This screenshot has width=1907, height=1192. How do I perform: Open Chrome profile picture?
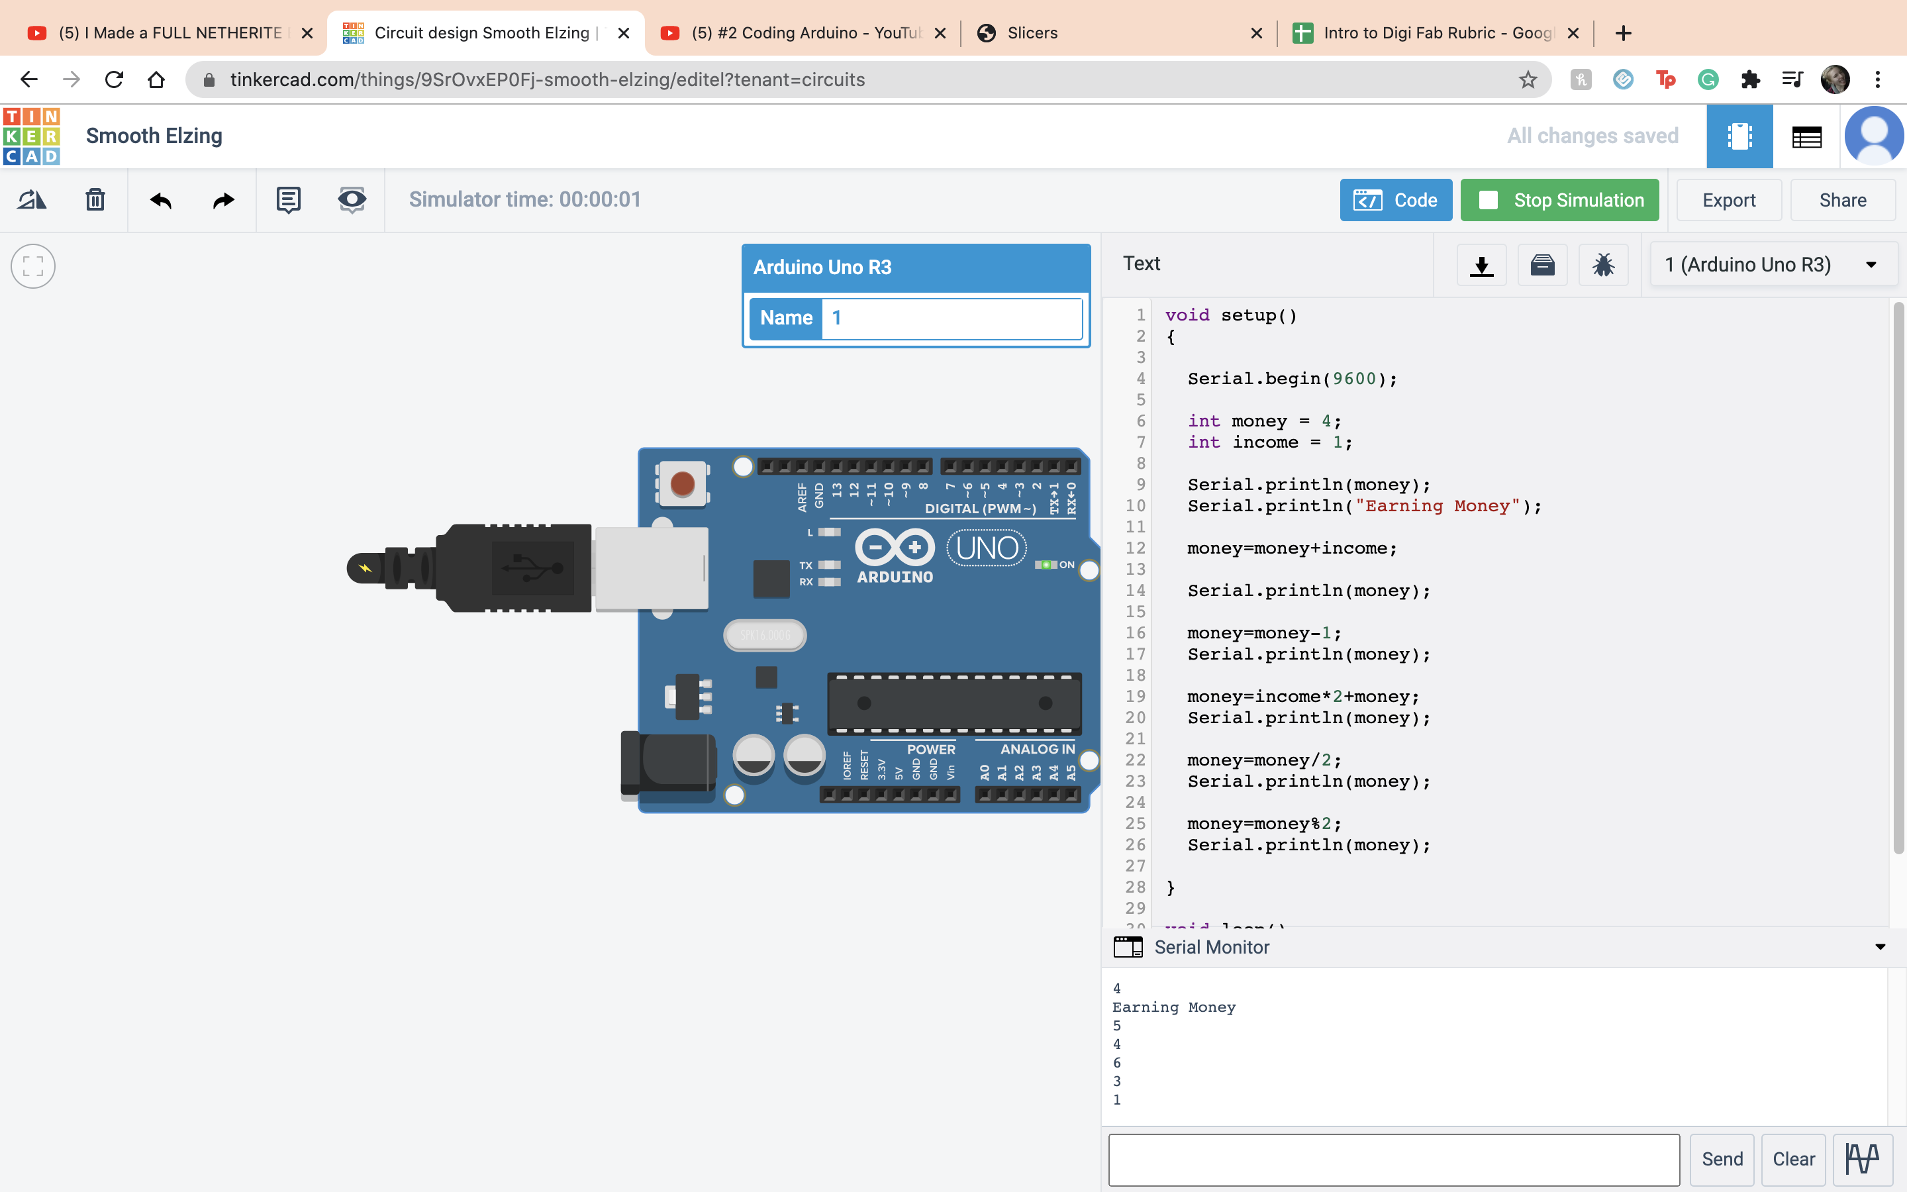tap(1835, 79)
